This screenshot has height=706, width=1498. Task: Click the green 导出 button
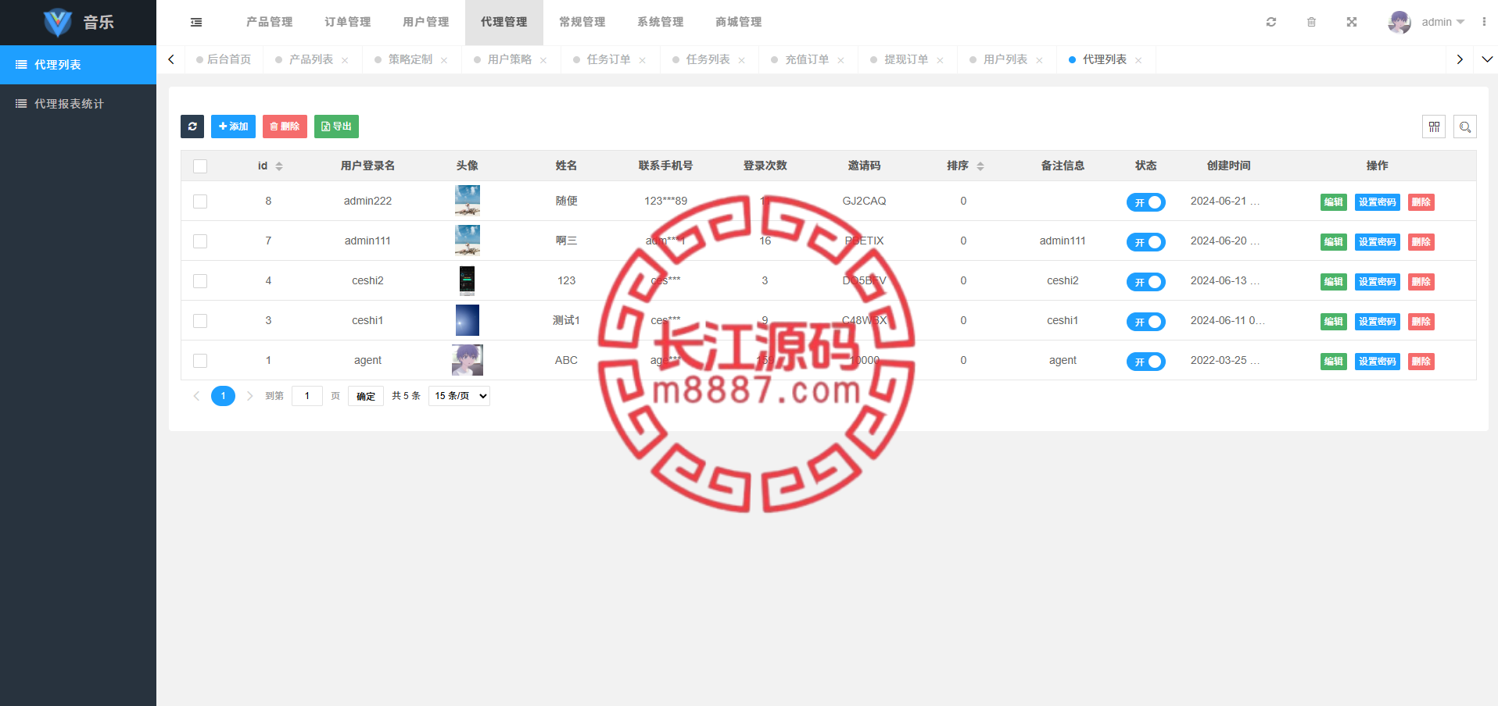tap(336, 127)
